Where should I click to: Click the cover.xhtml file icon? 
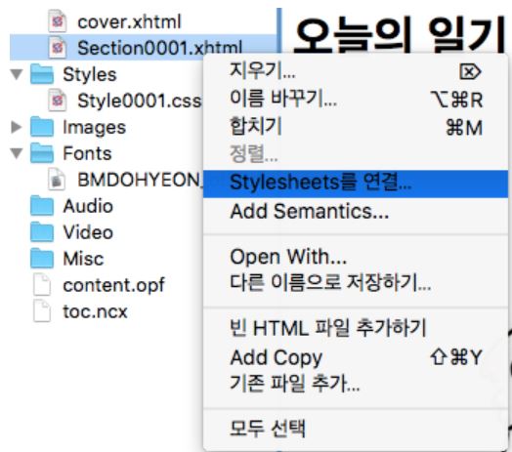tap(58, 21)
